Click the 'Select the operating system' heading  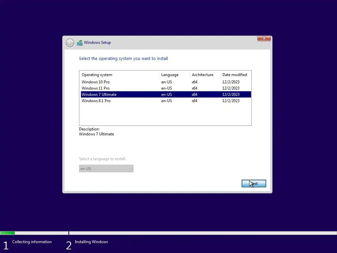(123, 59)
